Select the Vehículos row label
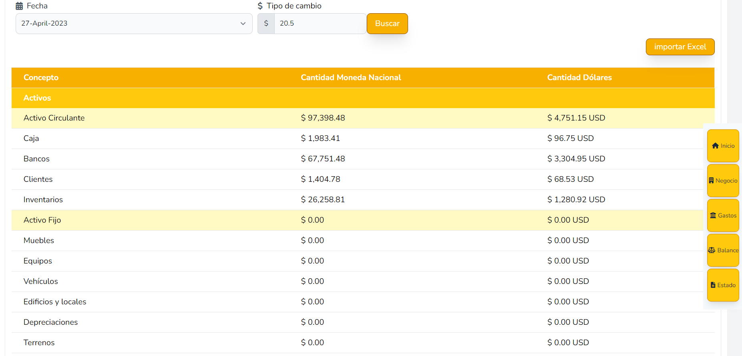This screenshot has width=742, height=356. [x=41, y=282]
